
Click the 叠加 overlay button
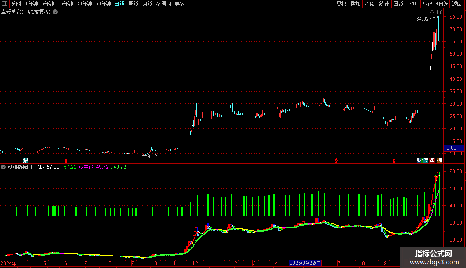(x=355, y=4)
